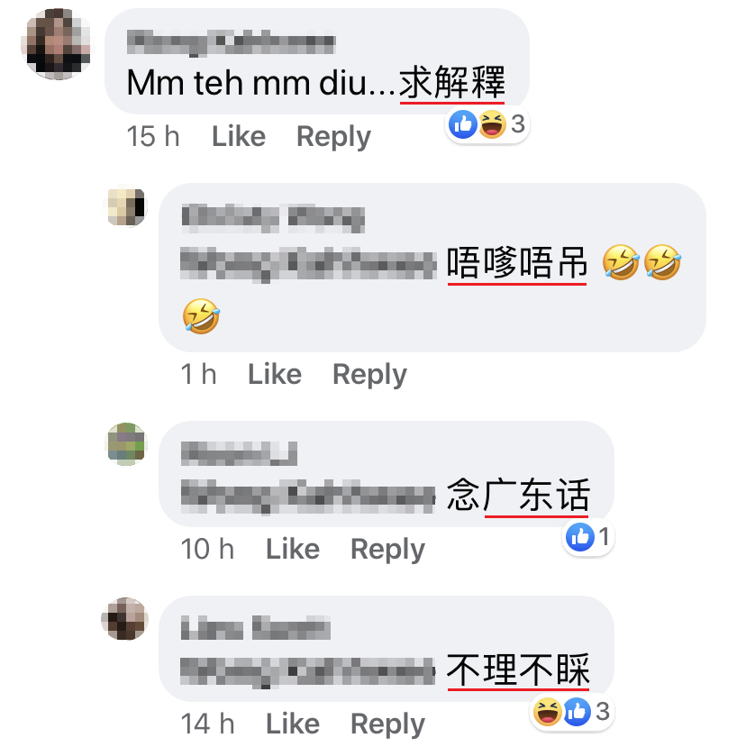Like the 念广东话 comment
The width and height of the screenshot is (746, 747).
click(x=293, y=549)
